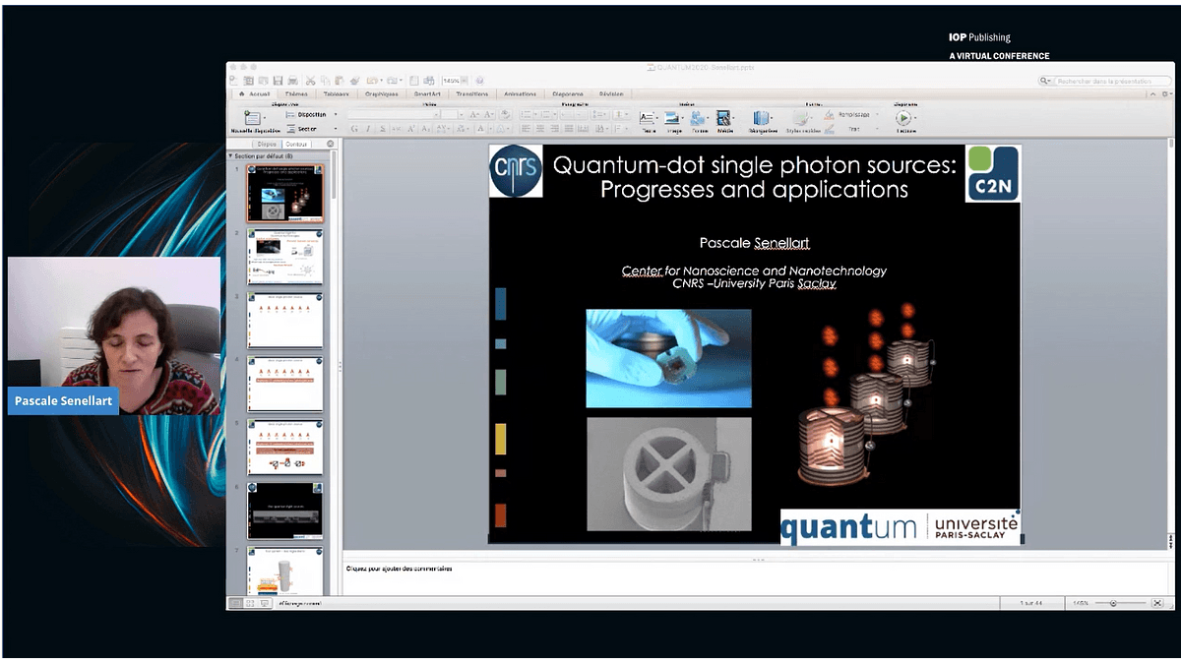The width and height of the screenshot is (1181, 664).
Task: Click the Copy icon in toolbar
Action: (x=325, y=81)
